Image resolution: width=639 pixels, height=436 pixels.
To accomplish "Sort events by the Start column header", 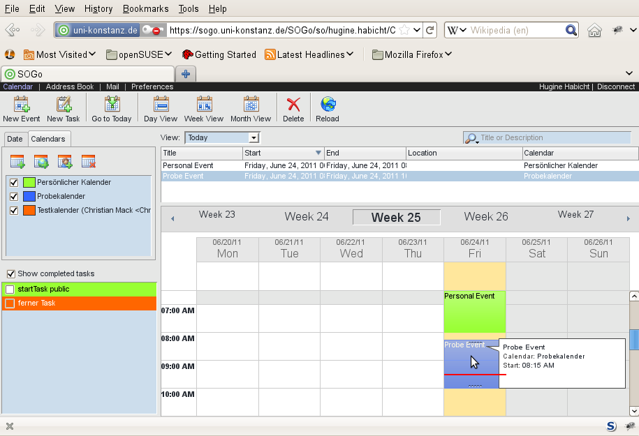I will [284, 153].
